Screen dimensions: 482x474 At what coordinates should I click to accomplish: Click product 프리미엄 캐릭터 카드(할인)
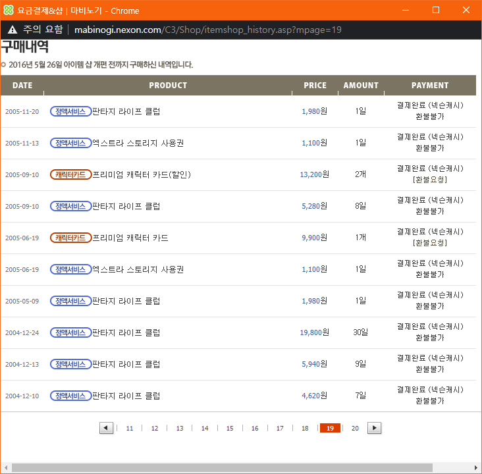coord(142,174)
